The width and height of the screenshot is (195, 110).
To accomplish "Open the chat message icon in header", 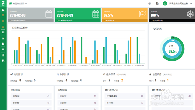I will [150, 4].
